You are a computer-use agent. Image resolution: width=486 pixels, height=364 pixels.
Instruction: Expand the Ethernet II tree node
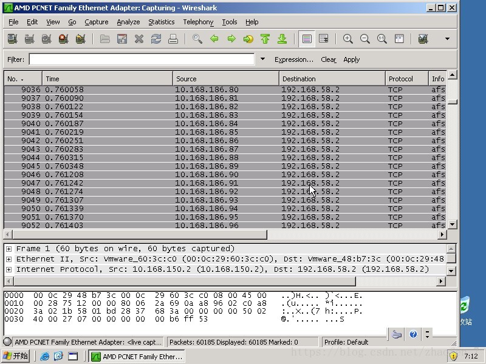coord(9,259)
